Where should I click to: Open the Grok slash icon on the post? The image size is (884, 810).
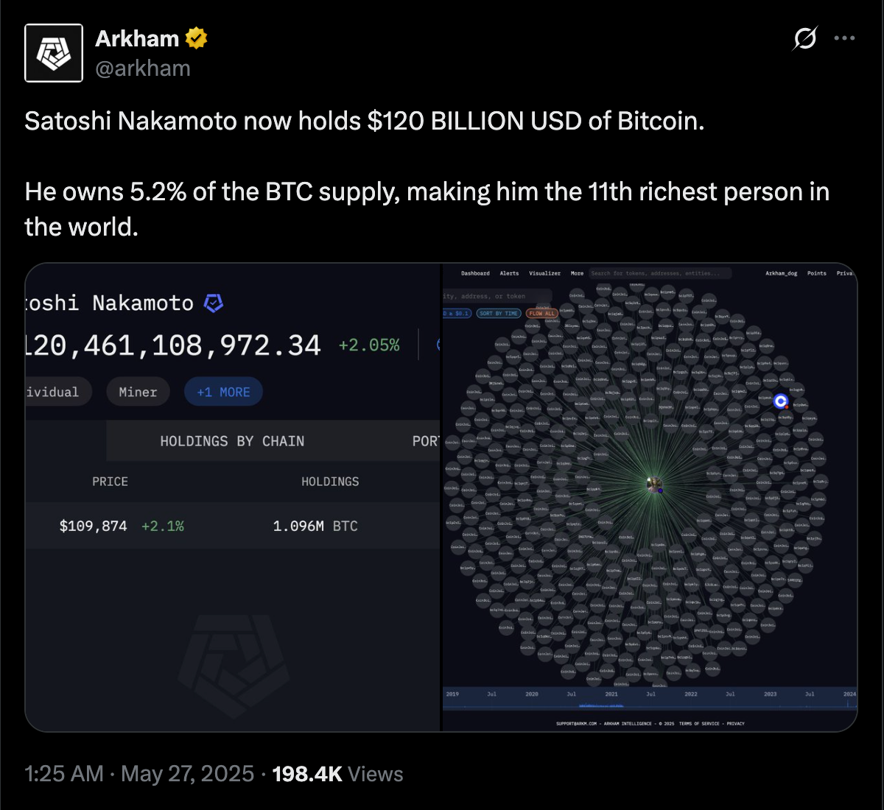pos(804,38)
